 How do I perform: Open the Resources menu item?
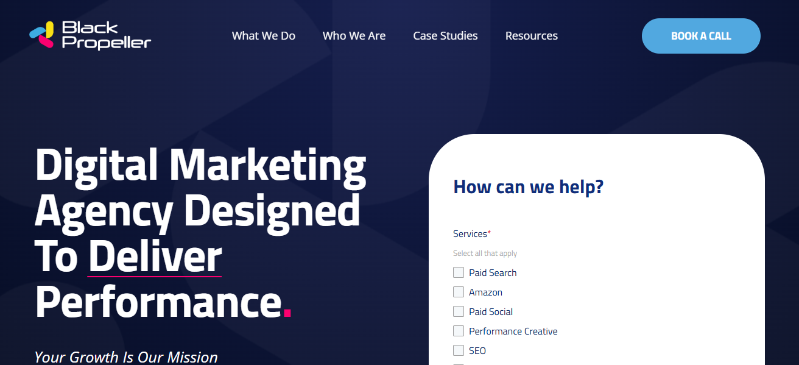532,36
